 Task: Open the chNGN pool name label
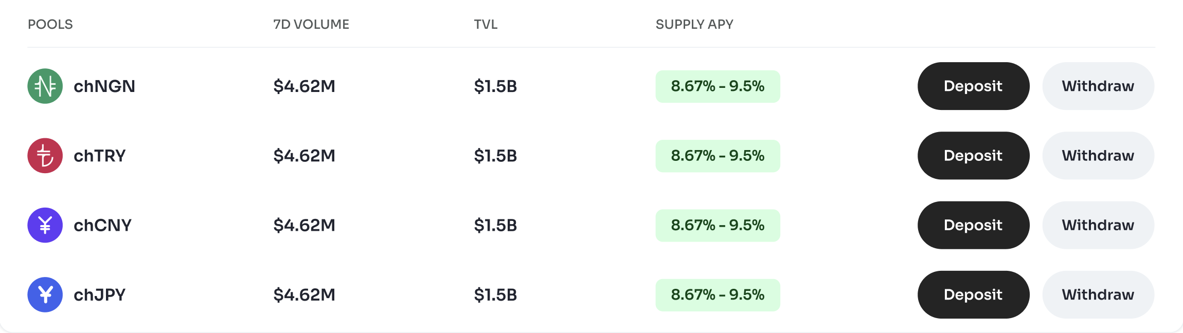coord(104,86)
